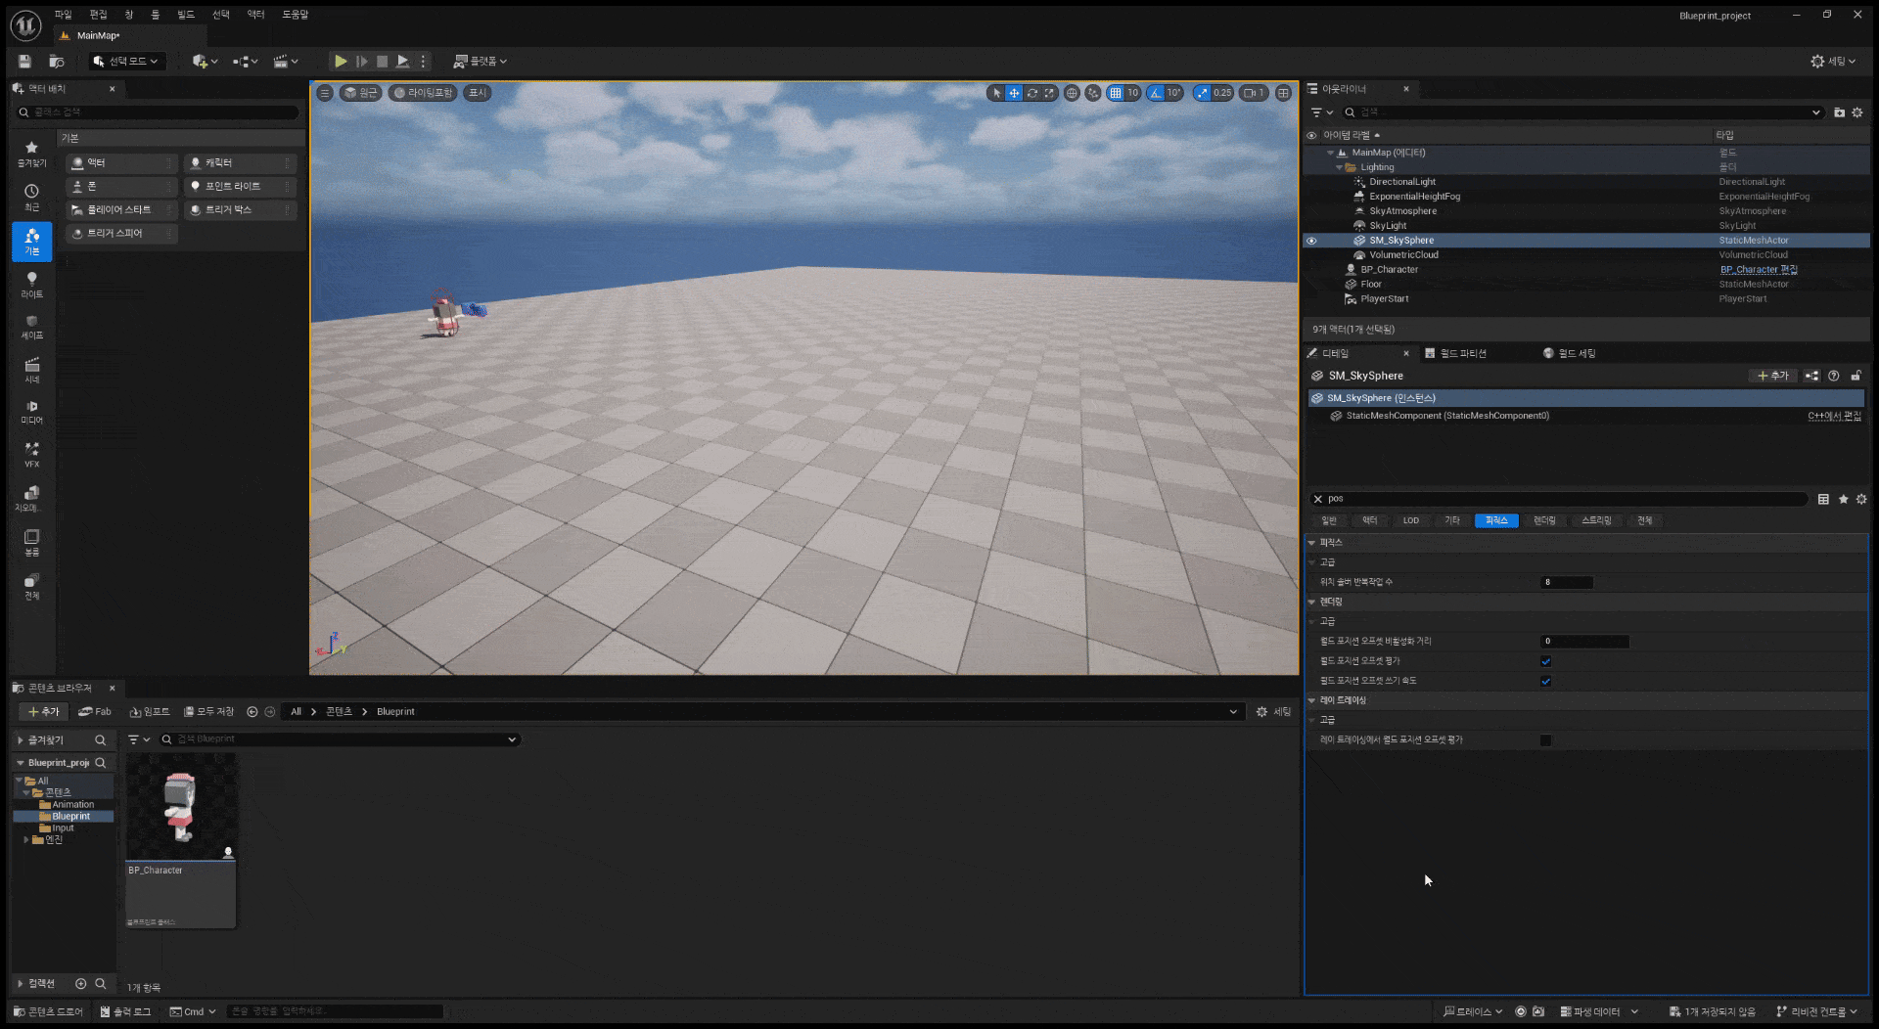Toggle 월드 포지션 오프셋 쓰기 속도 checkbox
The height and width of the screenshot is (1029, 1879).
[x=1545, y=681]
